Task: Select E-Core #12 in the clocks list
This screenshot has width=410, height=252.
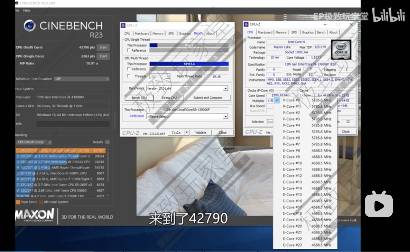Action: (x=305, y=176)
